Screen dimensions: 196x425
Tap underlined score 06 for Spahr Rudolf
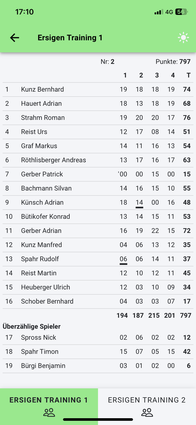123,259
